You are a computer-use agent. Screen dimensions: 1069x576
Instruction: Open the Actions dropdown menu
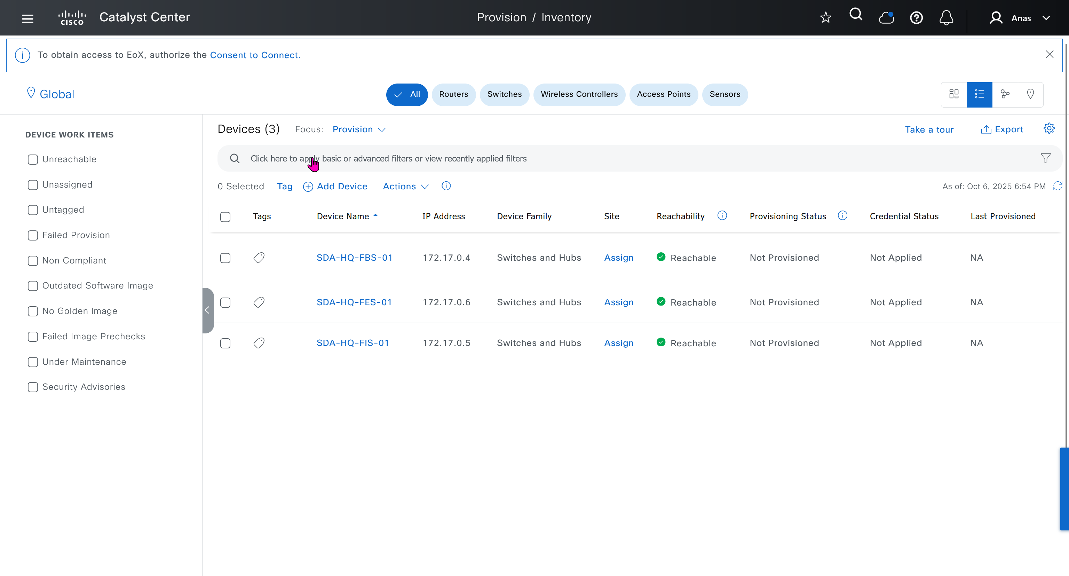tap(405, 186)
